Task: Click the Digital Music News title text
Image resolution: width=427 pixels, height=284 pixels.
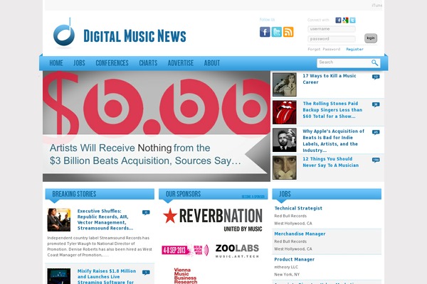Action: (x=135, y=36)
